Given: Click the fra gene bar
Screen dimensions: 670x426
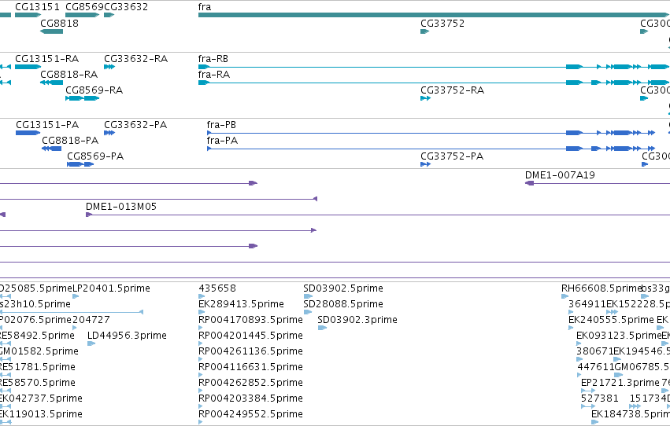Looking at the screenshot, I should (434, 15).
